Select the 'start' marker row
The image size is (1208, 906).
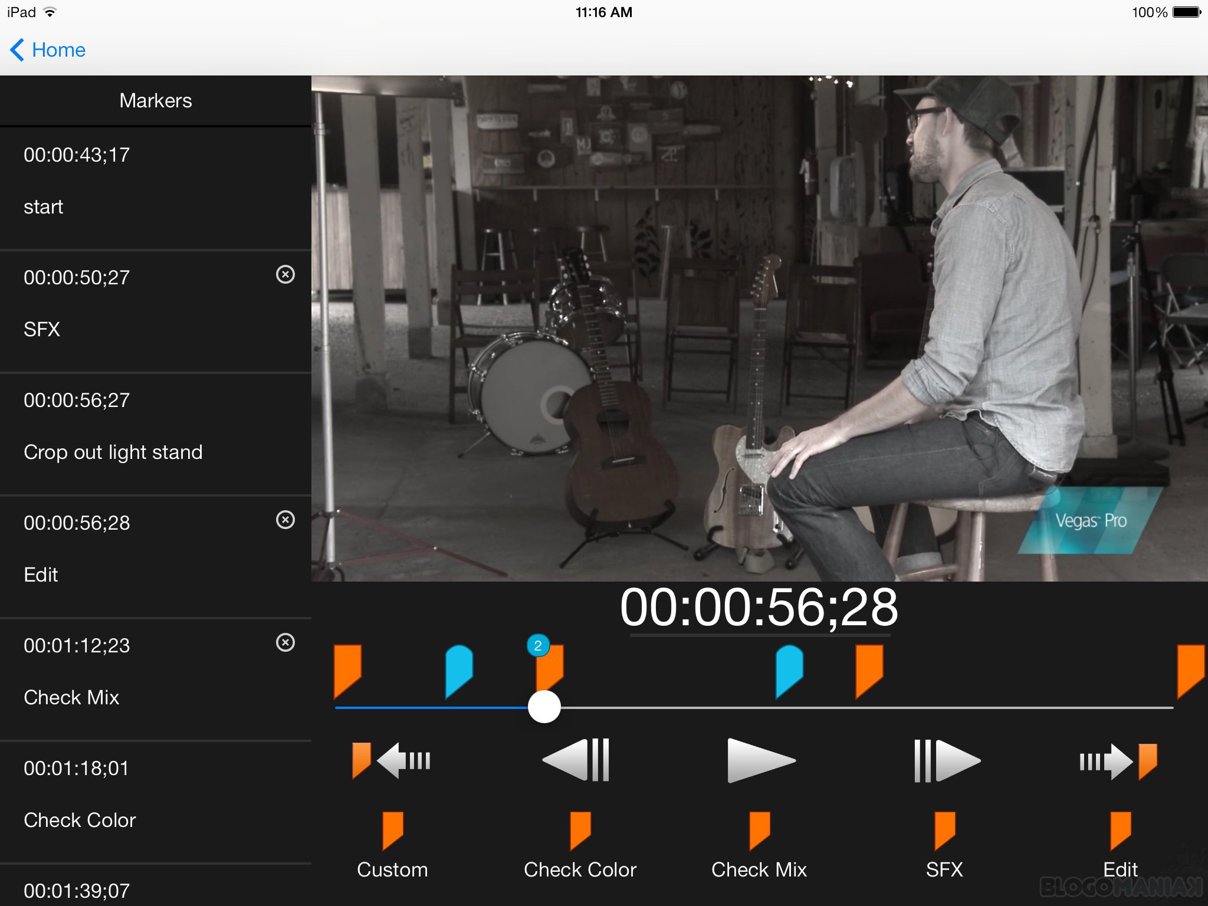(156, 189)
